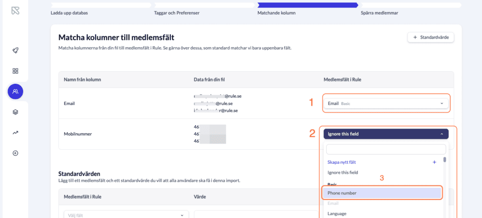Viewport: 482px width, 218px height.
Task: Open the rocket icon in sidebar
Action: (x=15, y=50)
